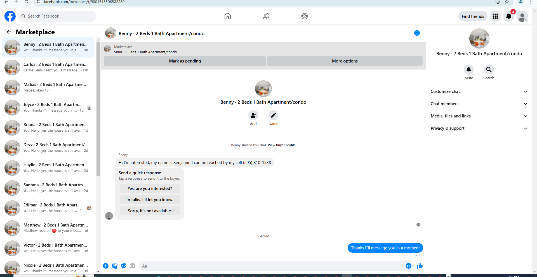Expand Media, files and links section

click(x=479, y=116)
